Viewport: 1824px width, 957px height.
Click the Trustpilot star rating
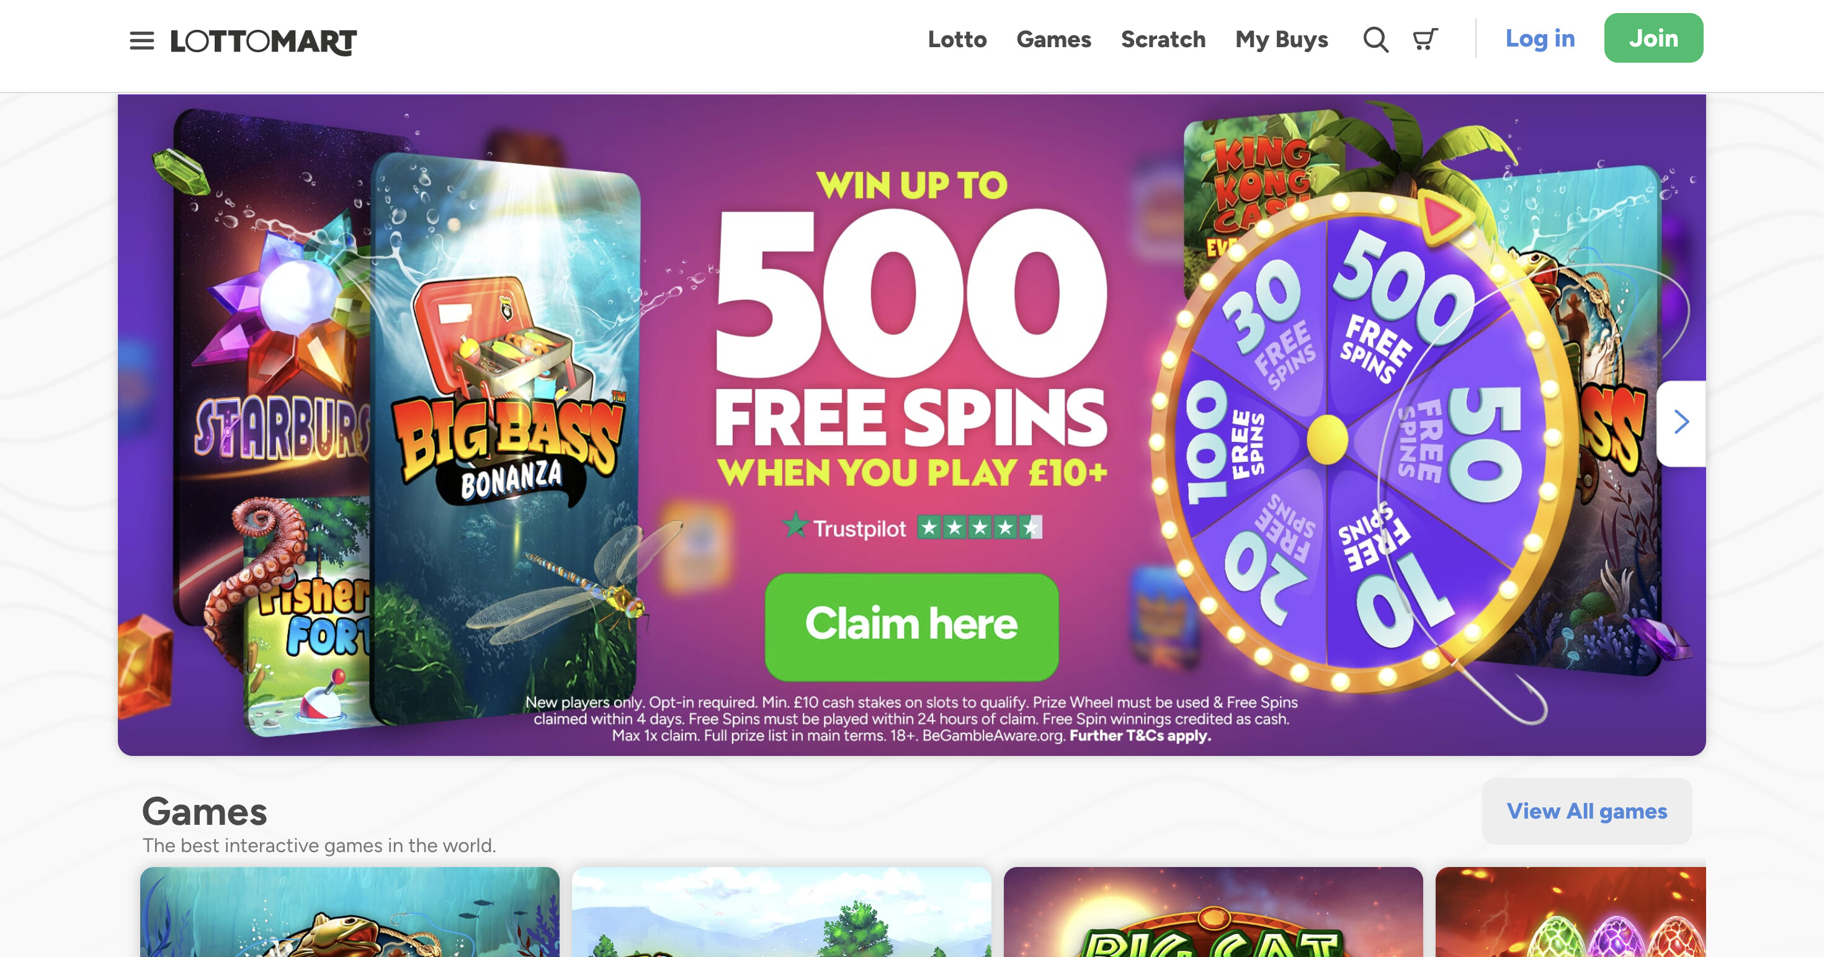click(x=979, y=527)
